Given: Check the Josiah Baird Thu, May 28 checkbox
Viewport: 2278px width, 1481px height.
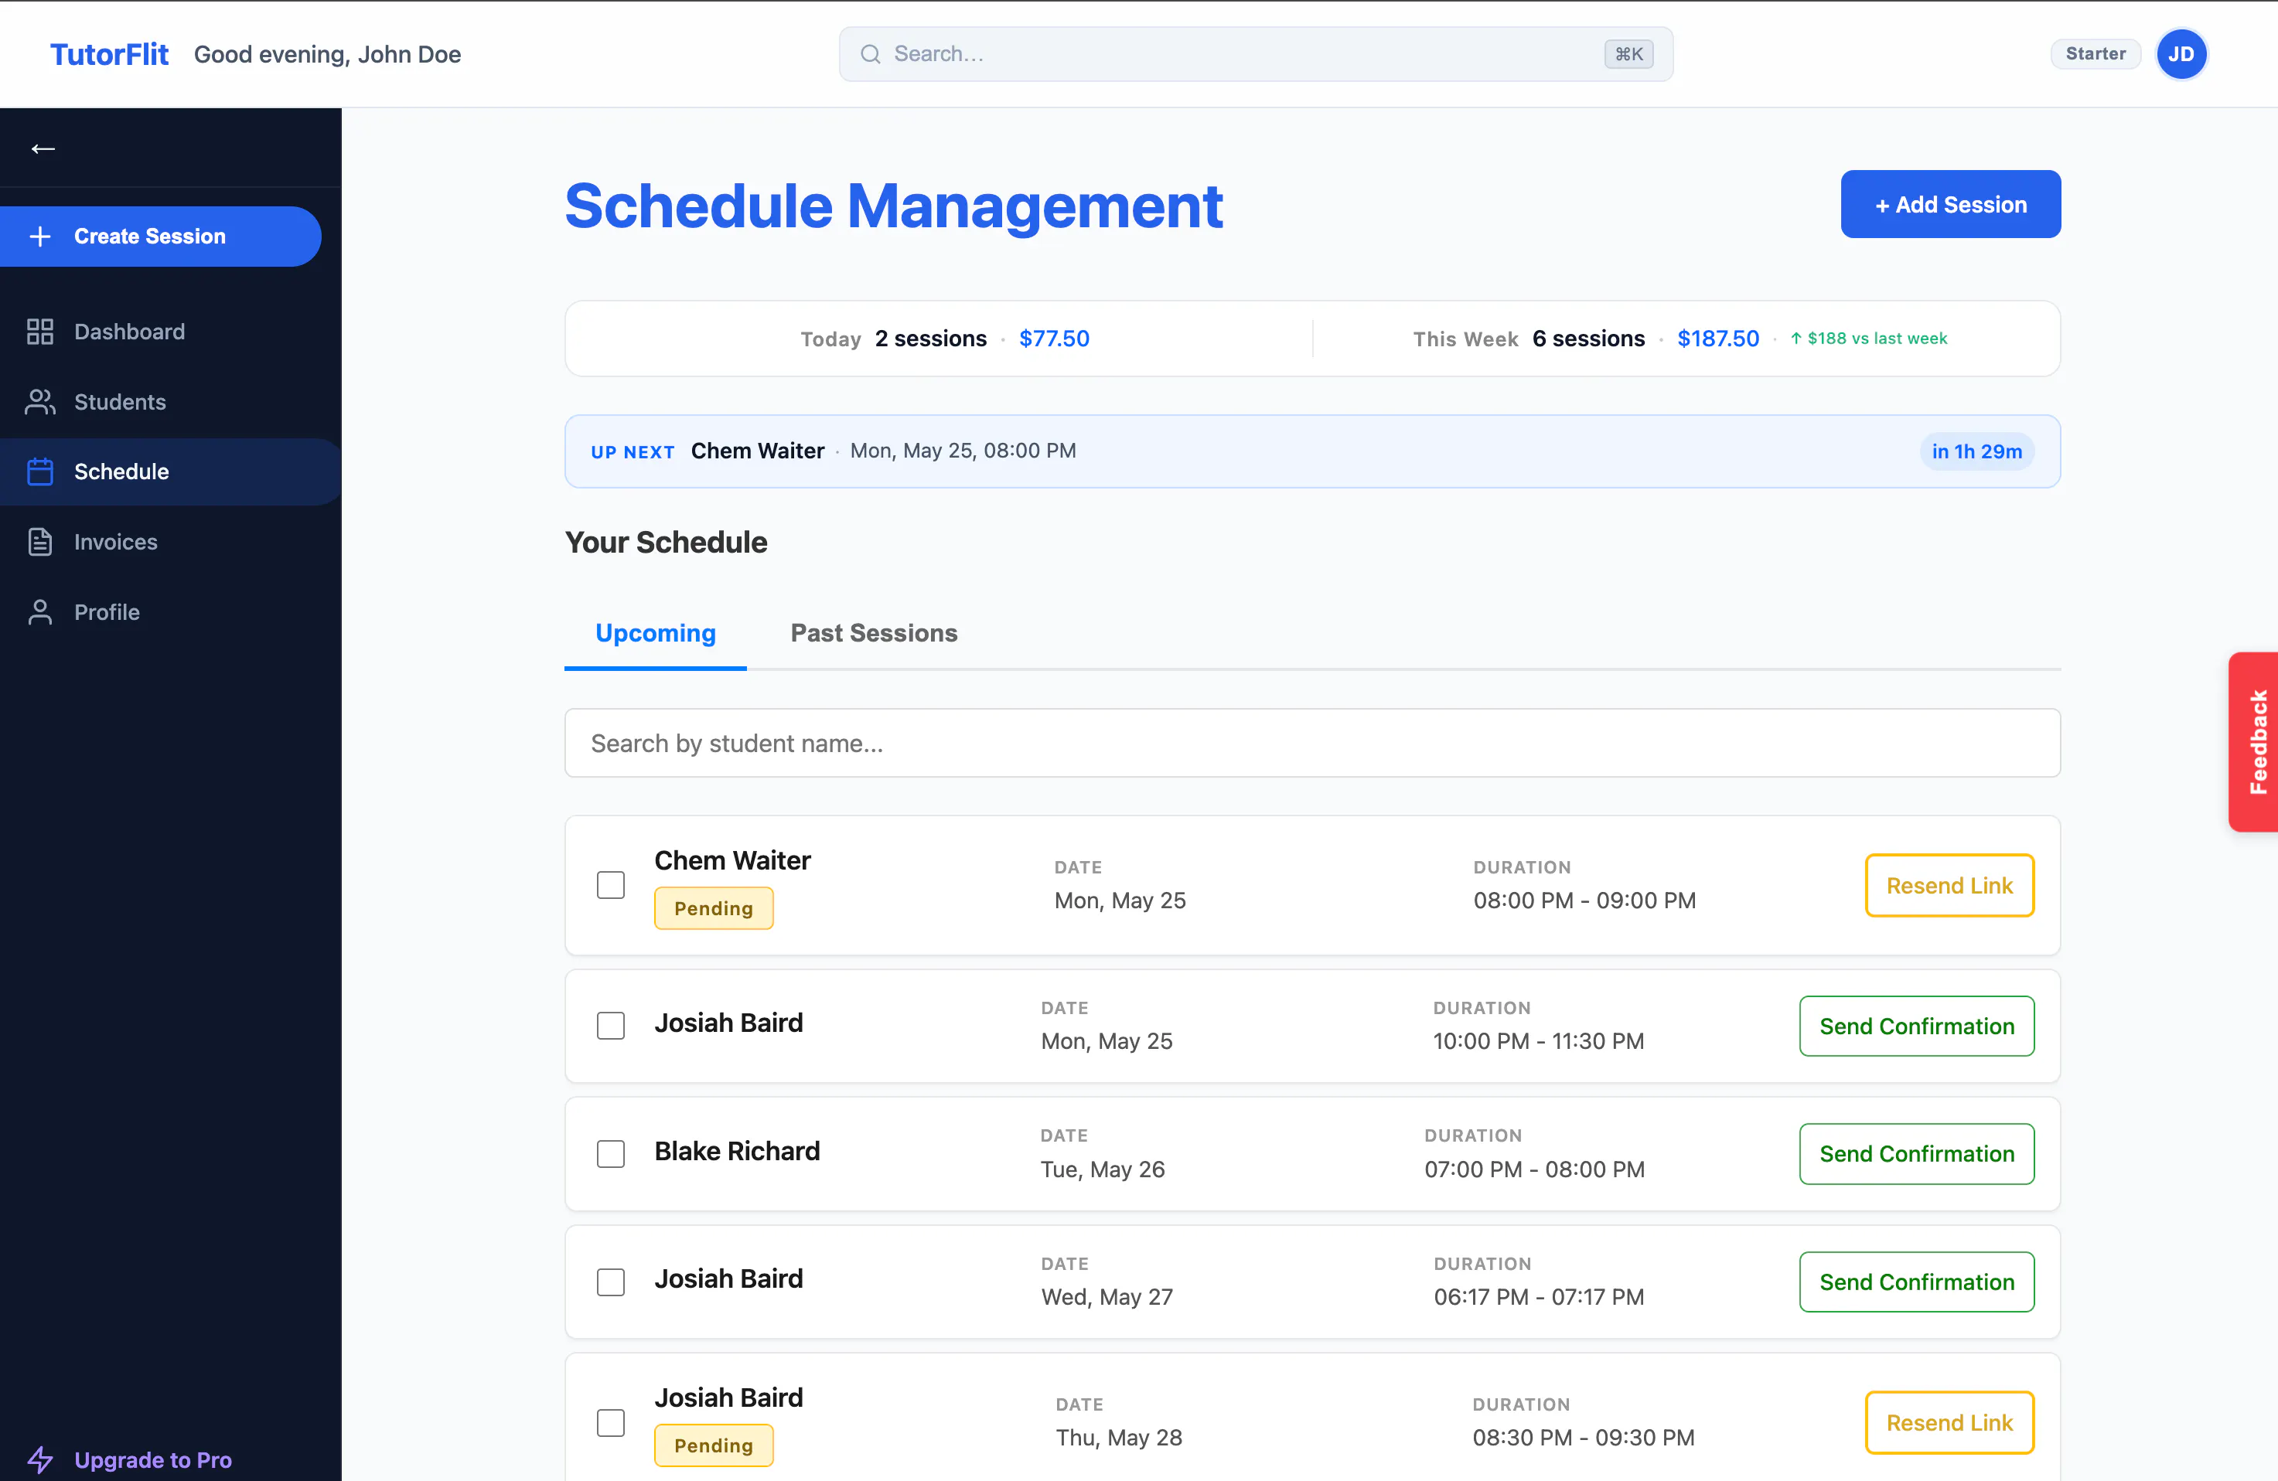Looking at the screenshot, I should click(611, 1422).
